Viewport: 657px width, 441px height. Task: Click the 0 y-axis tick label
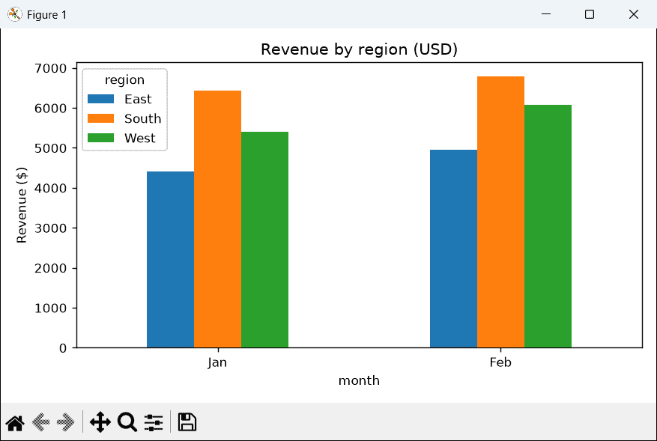pyautogui.click(x=63, y=348)
